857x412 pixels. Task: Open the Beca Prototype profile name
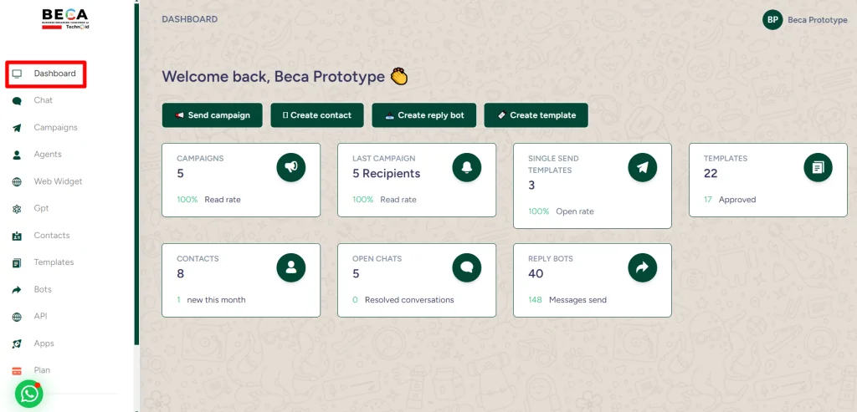click(817, 20)
